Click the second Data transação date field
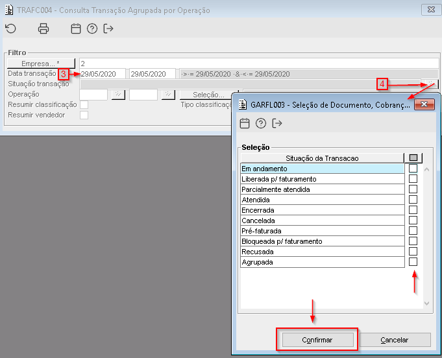 (153, 74)
